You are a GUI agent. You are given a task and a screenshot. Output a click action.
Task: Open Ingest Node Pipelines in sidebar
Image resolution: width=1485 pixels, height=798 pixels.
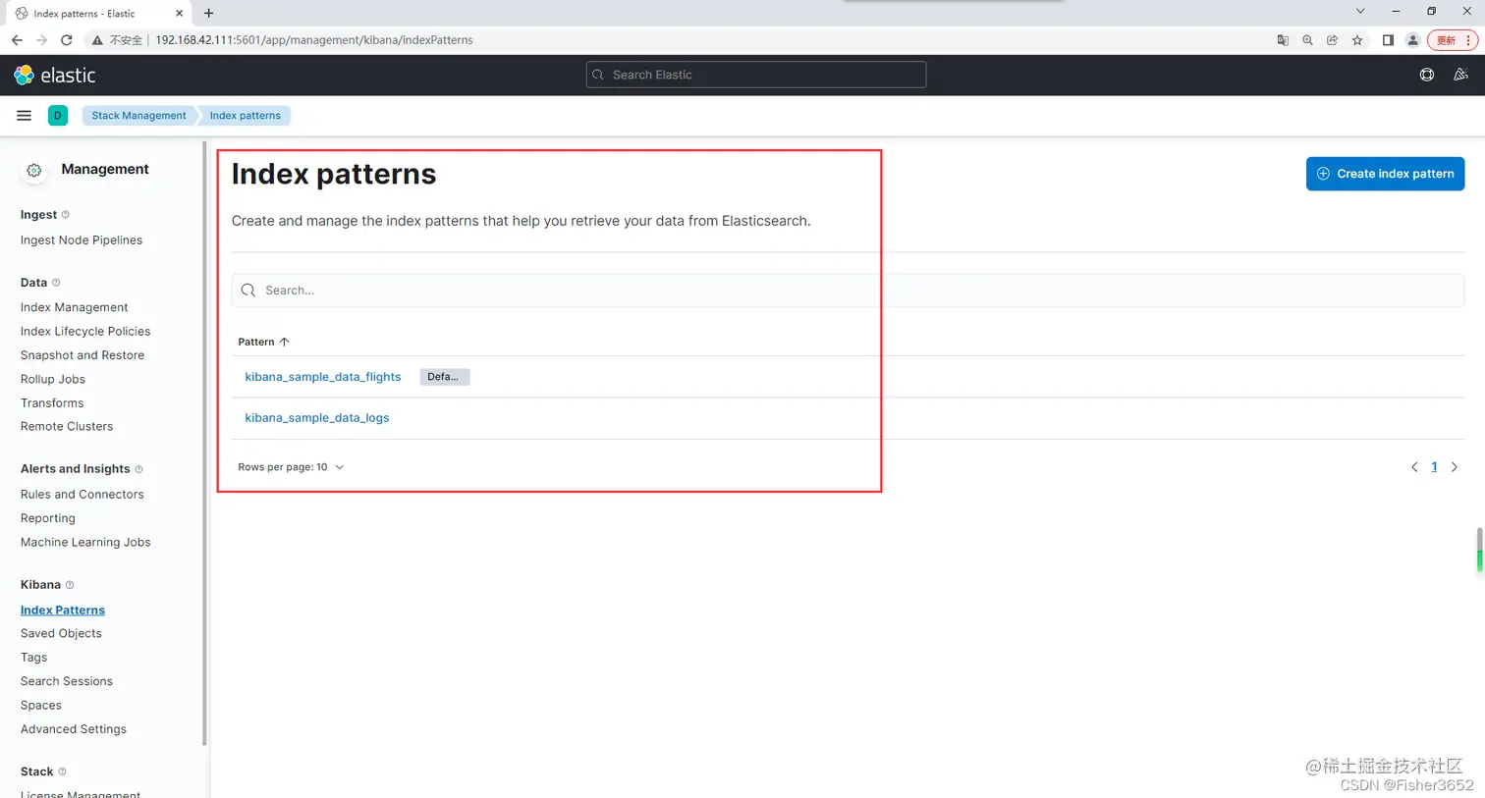tap(82, 240)
